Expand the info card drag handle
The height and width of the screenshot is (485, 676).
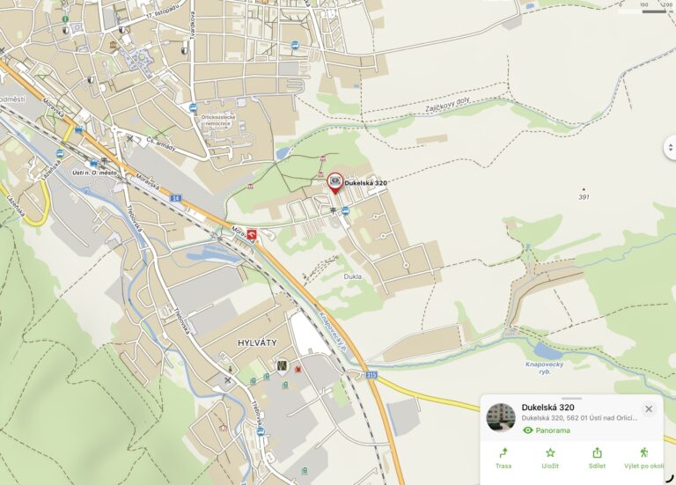(x=571, y=399)
